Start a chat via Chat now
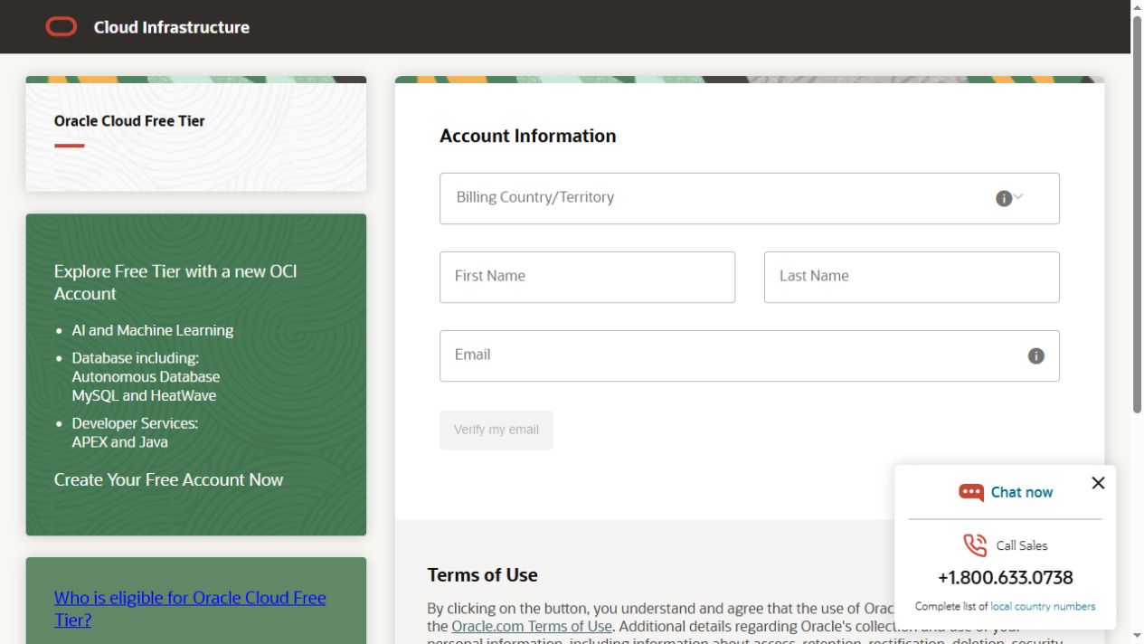The image size is (1144, 644). (x=1021, y=492)
